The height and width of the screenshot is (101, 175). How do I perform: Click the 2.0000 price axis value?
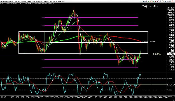(171, 15)
